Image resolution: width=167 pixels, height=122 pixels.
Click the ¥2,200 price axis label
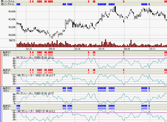point(12,27)
